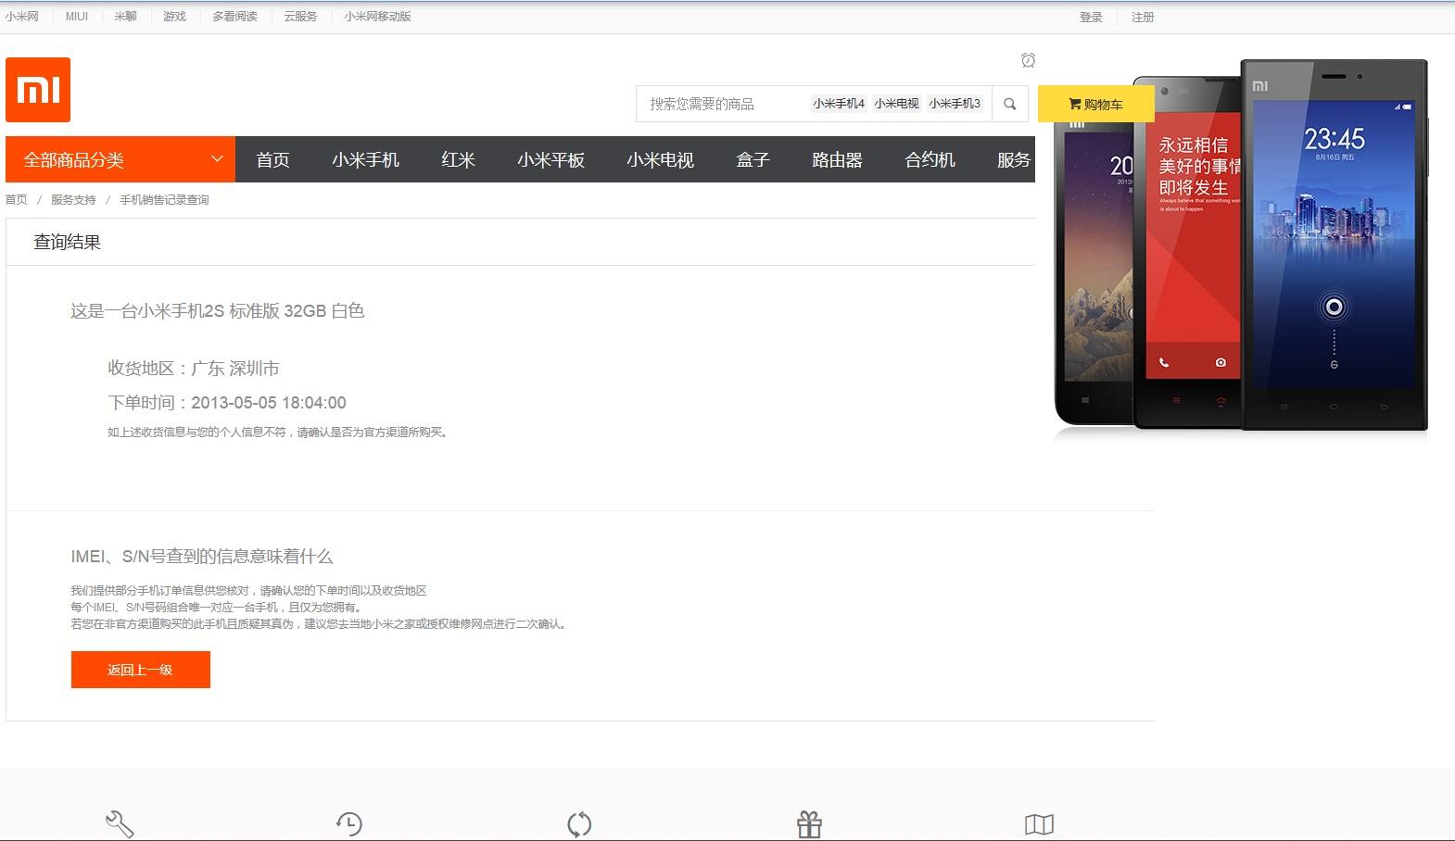The height and width of the screenshot is (841, 1455).
Task: Click the IMEI、S/N号查到的信息意味着什么 heading
Action: click(202, 557)
